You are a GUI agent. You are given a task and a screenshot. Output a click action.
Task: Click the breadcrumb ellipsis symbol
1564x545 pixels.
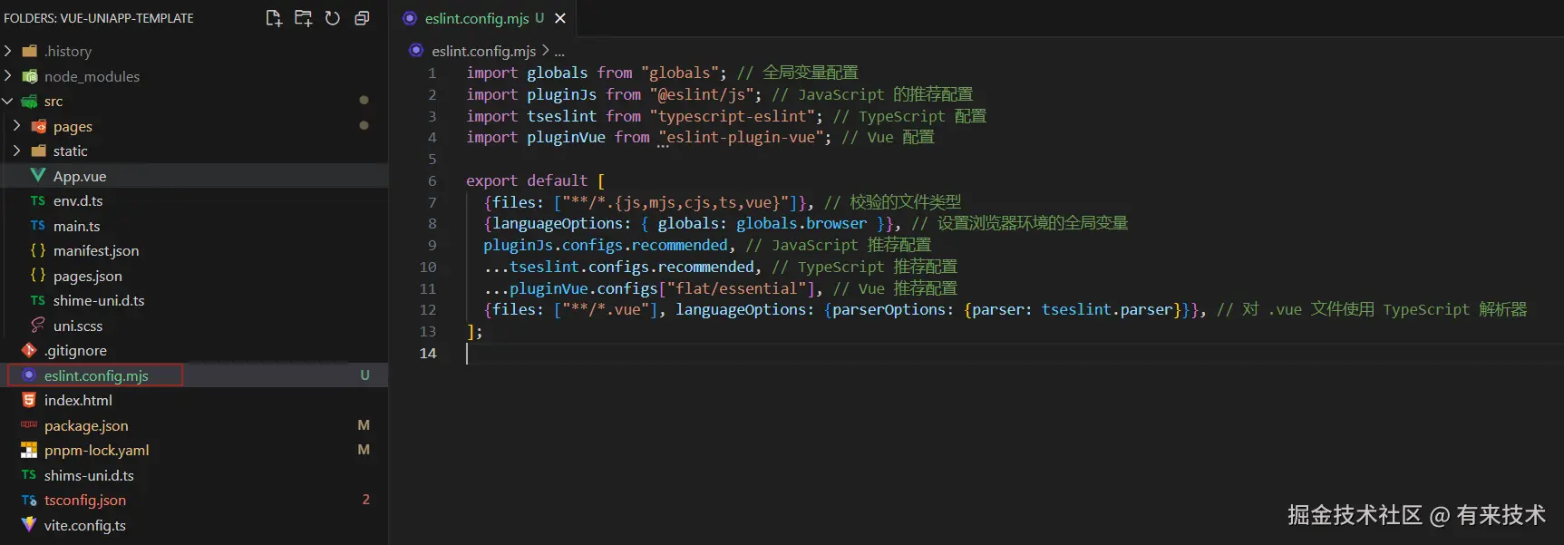click(559, 52)
